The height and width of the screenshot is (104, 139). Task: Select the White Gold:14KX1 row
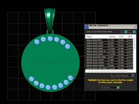pyautogui.click(x=109, y=66)
